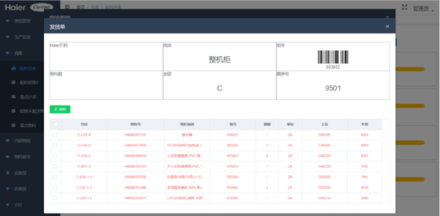The height and width of the screenshot is (216, 440).
Task: Click the barcode image 053932
Action: [333, 57]
